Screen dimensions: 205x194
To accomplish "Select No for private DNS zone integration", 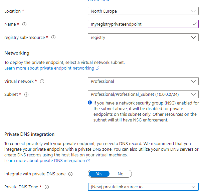I will tap(121, 174).
